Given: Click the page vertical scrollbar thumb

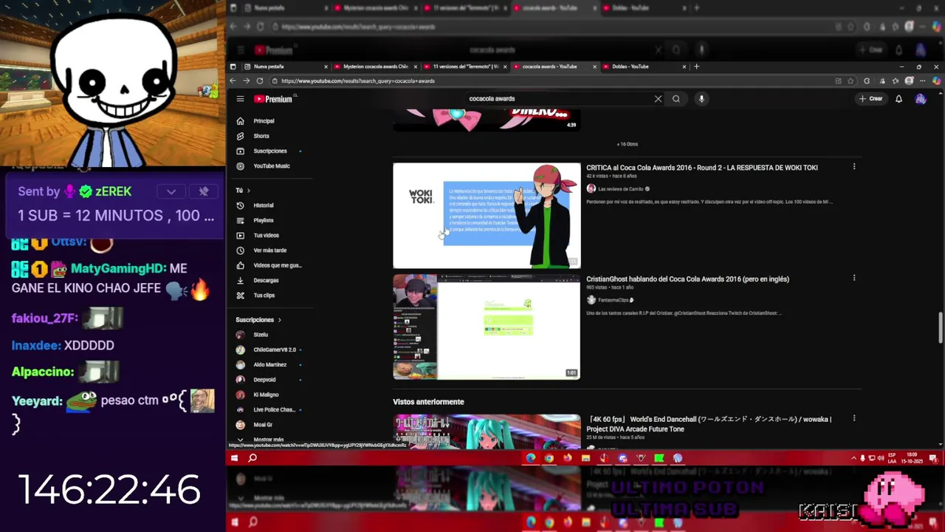Looking at the screenshot, I should [x=940, y=327].
